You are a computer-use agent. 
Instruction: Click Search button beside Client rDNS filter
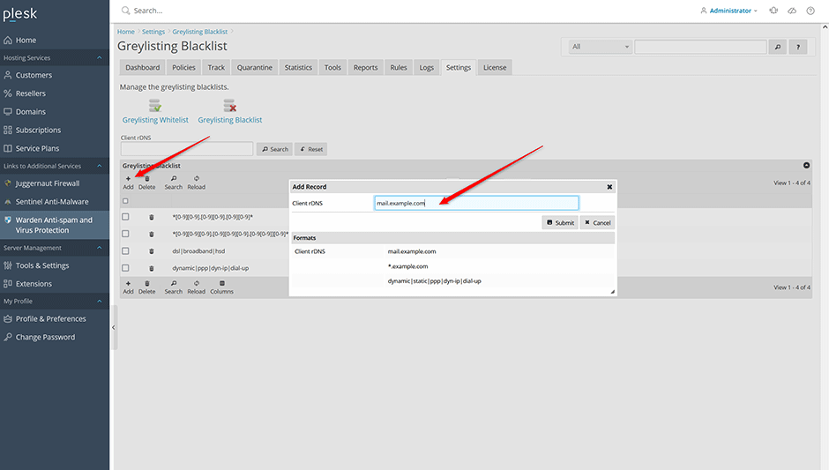tap(274, 149)
